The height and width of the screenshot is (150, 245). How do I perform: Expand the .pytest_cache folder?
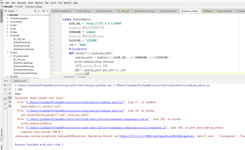pyautogui.click(x=11, y=56)
